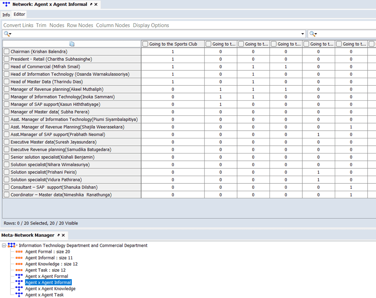
Task: Click the Agent x Agent Task network icon
Action: coord(19,295)
